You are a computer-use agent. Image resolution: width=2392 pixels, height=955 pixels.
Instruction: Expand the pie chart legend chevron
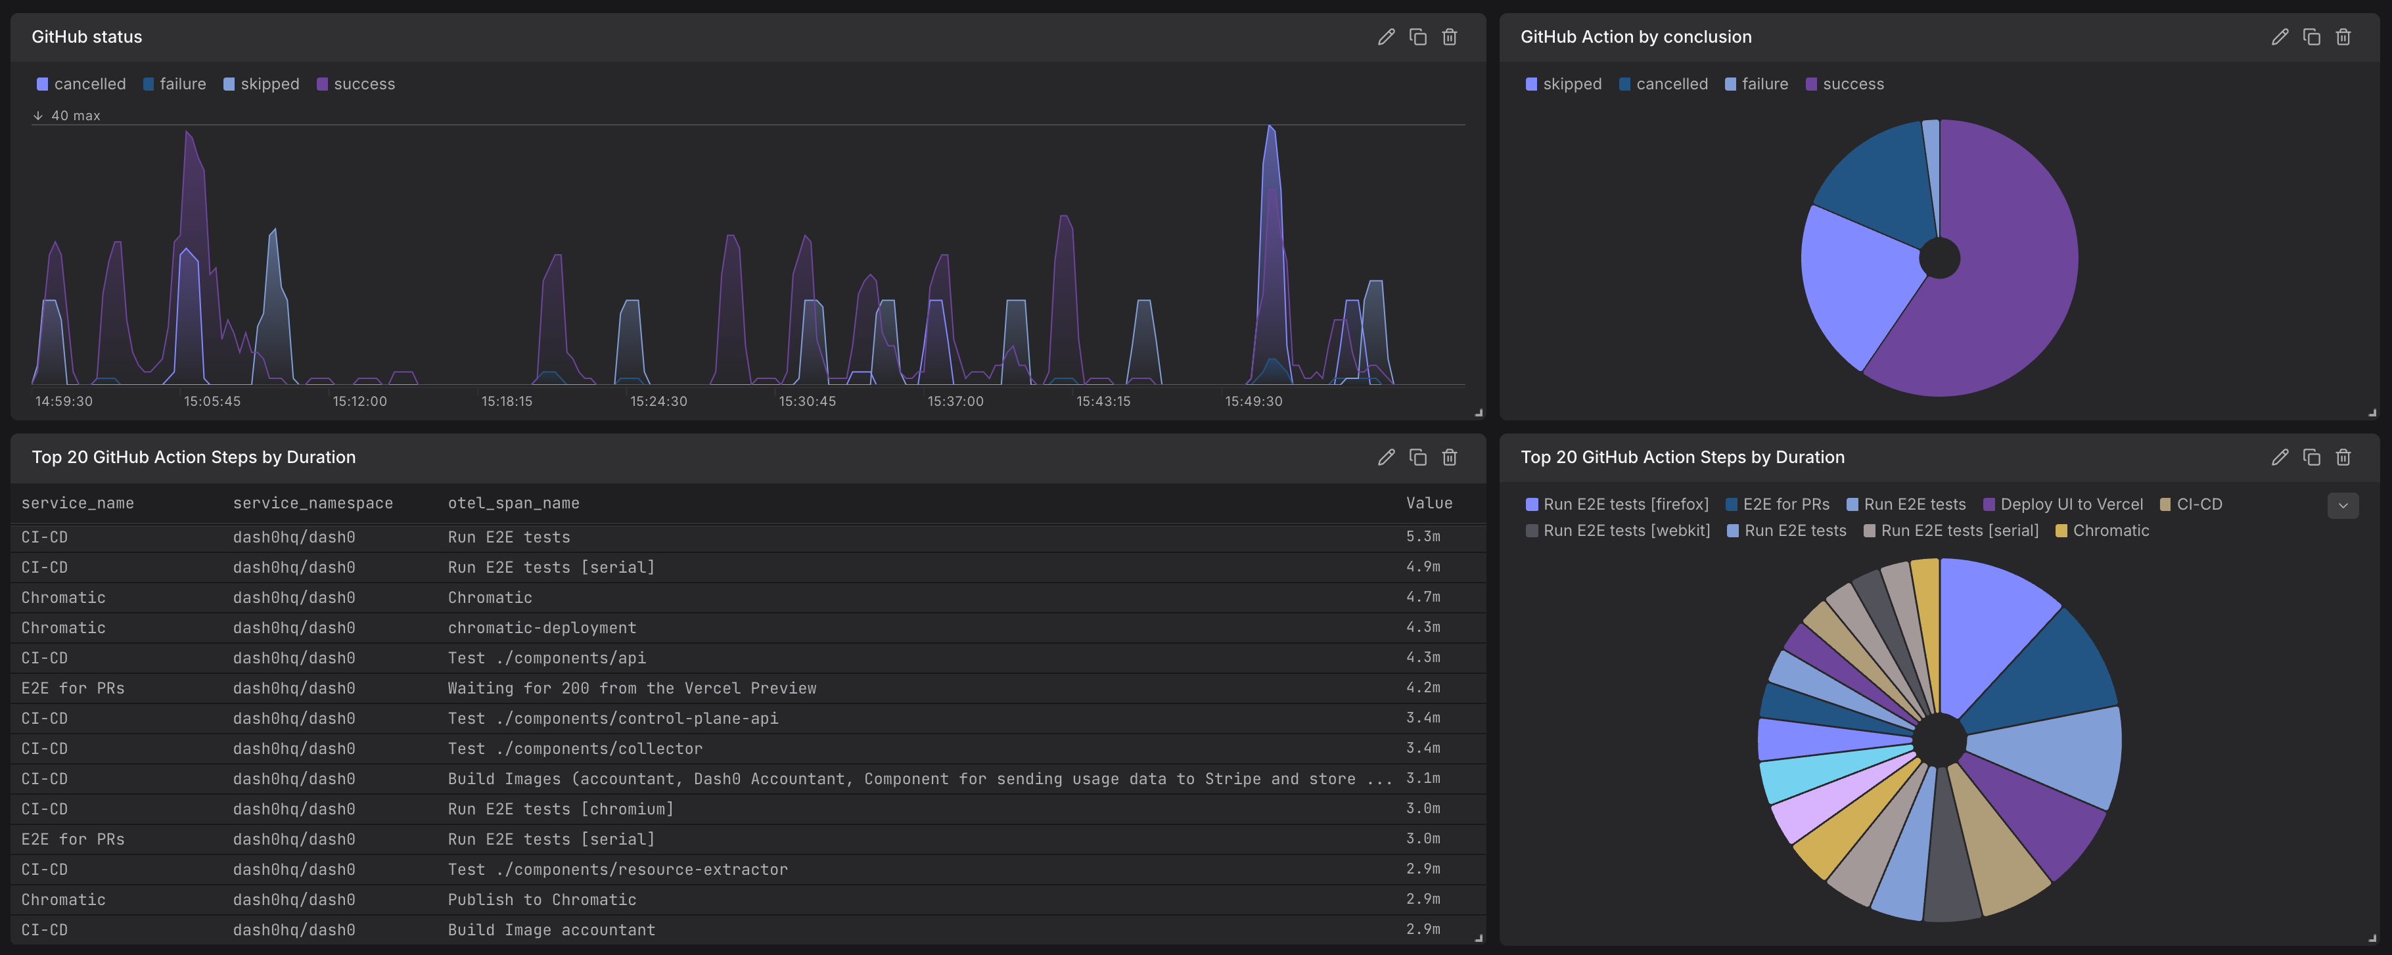2343,506
